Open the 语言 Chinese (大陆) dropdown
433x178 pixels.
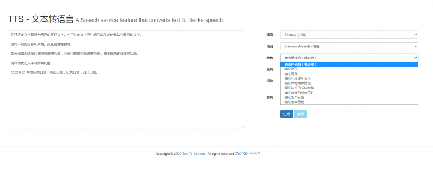click(x=349, y=35)
